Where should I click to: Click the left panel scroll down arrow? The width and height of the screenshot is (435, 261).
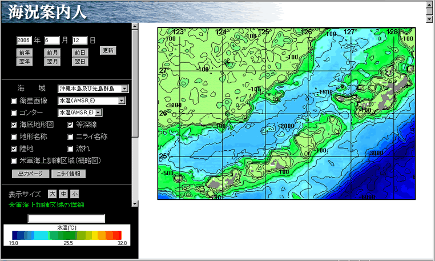click(x=135, y=203)
